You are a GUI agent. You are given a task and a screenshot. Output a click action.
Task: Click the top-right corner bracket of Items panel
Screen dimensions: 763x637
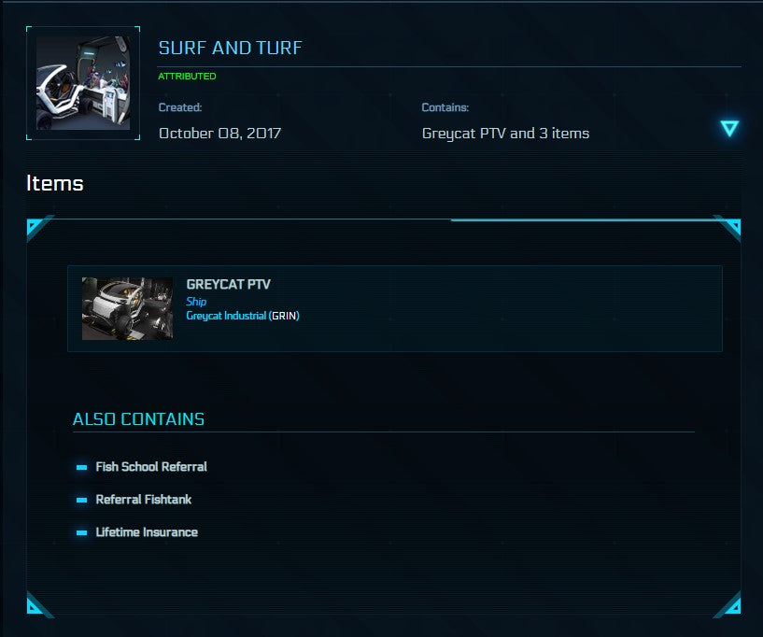[729, 226]
